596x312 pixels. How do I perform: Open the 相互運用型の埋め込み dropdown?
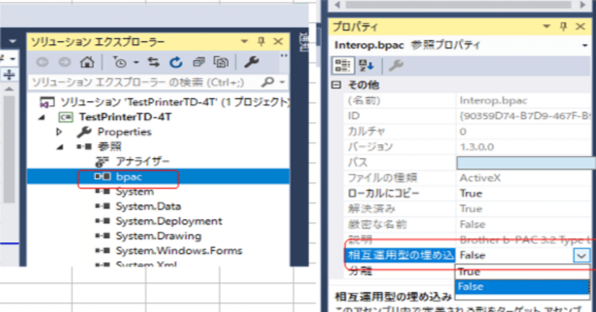[580, 255]
